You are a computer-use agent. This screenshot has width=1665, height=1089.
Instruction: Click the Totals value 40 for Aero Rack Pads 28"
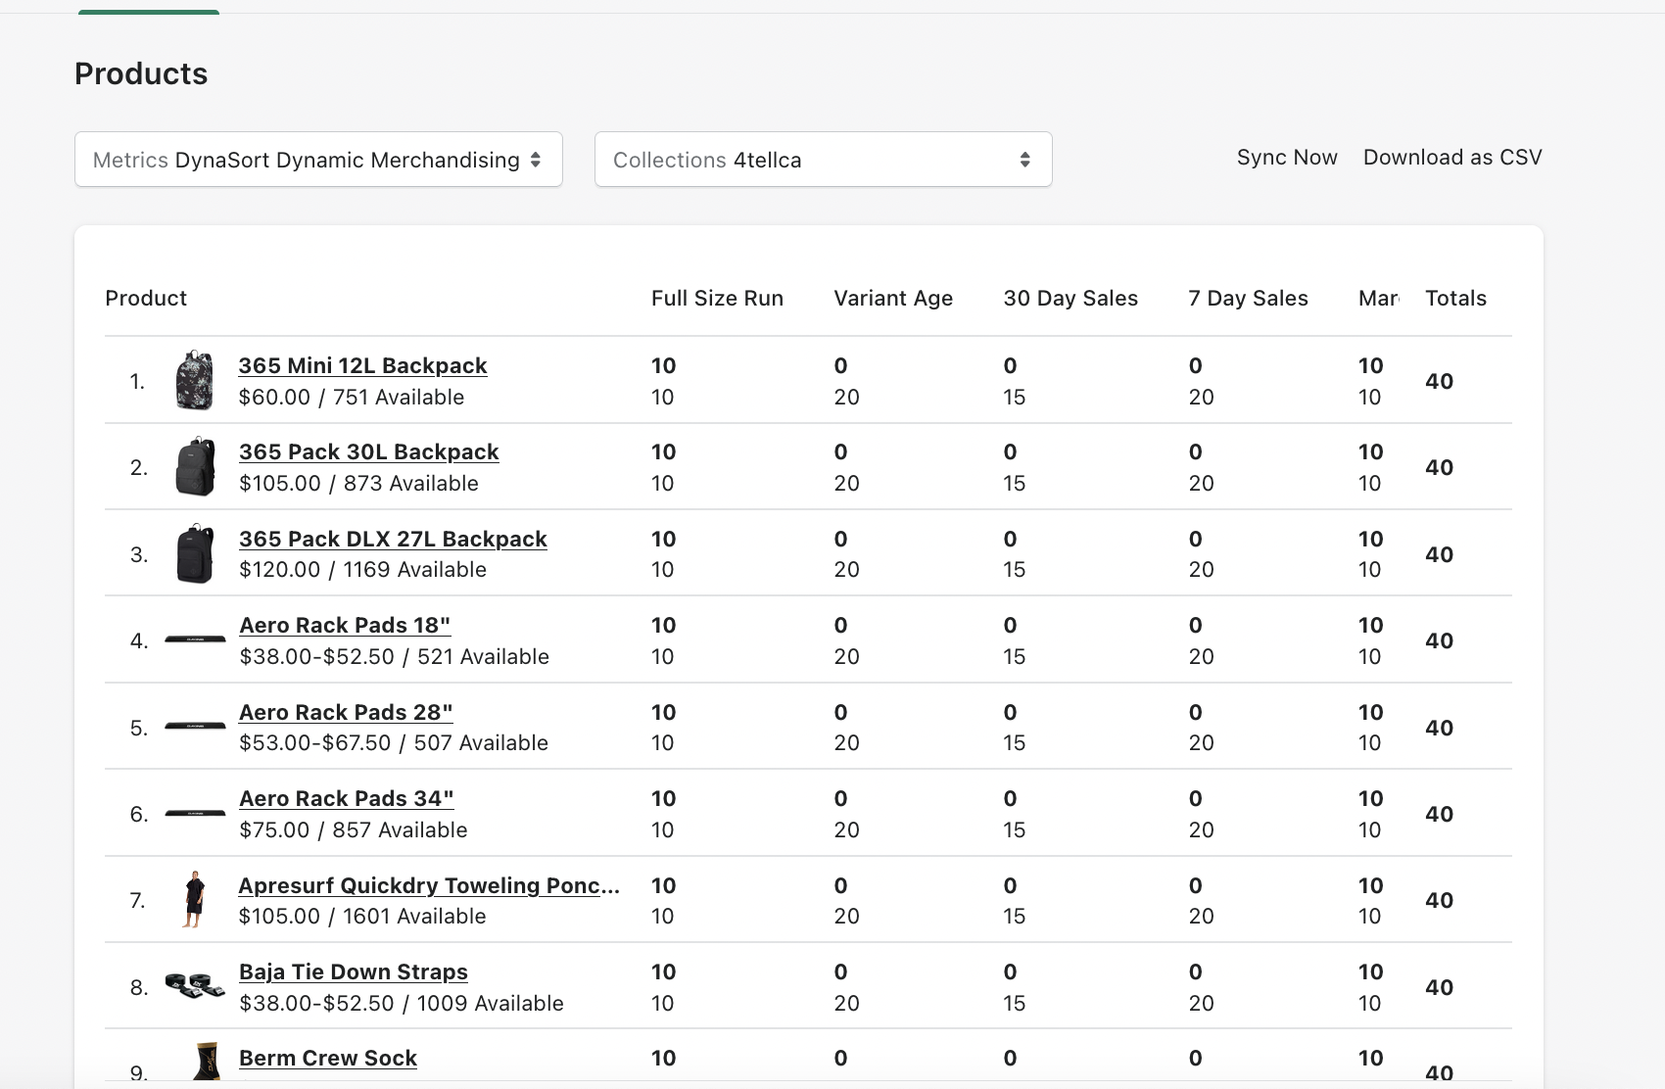(x=1439, y=729)
